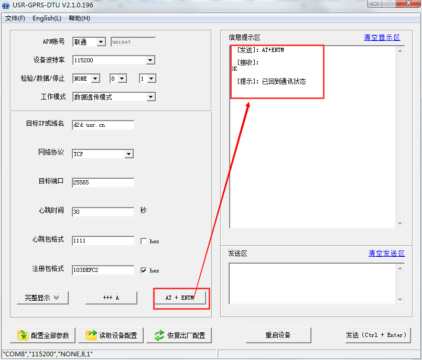Image resolution: width=422 pixels, height=360 pixels.
Task: Click the USR-GPRS-DTU title bar application icon
Action: coord(7,5)
